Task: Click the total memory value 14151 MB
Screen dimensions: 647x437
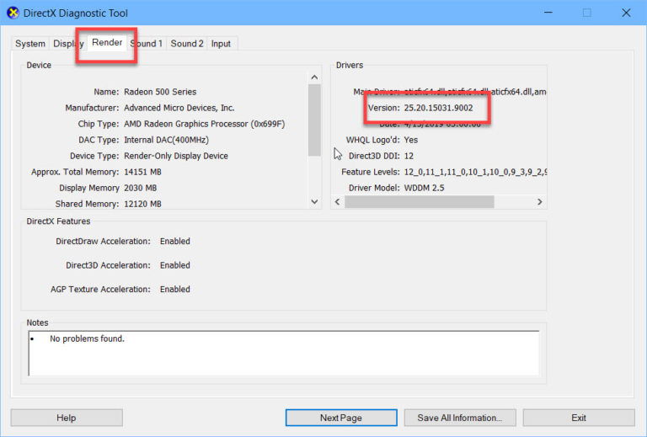Action: pyautogui.click(x=142, y=172)
